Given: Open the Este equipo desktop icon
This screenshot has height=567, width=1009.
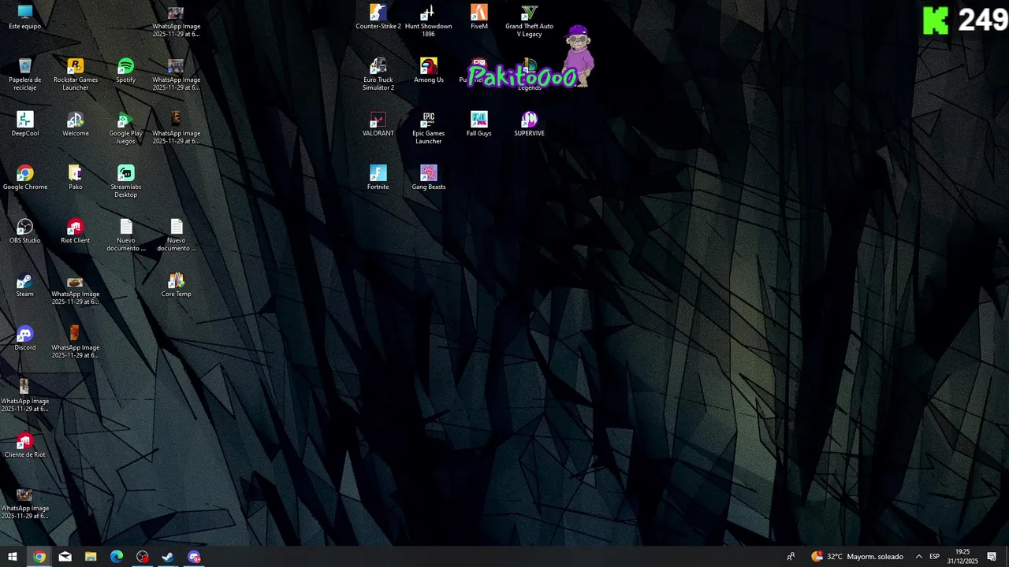Looking at the screenshot, I should tap(25, 17).
